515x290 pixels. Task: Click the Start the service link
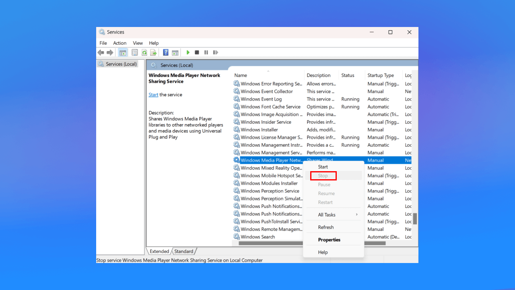click(x=153, y=95)
